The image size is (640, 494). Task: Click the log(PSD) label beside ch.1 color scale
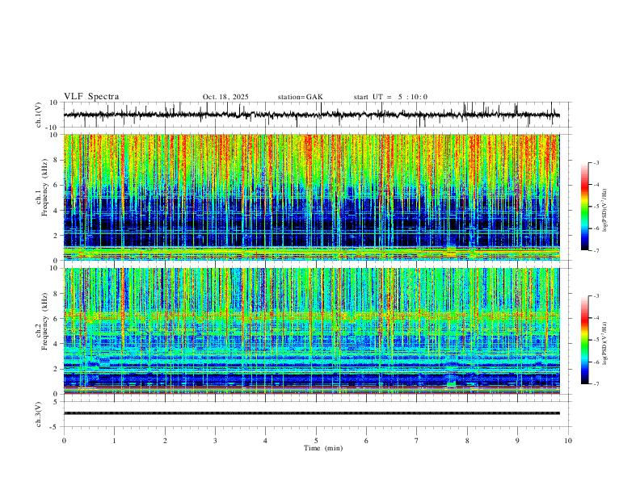[x=604, y=211]
